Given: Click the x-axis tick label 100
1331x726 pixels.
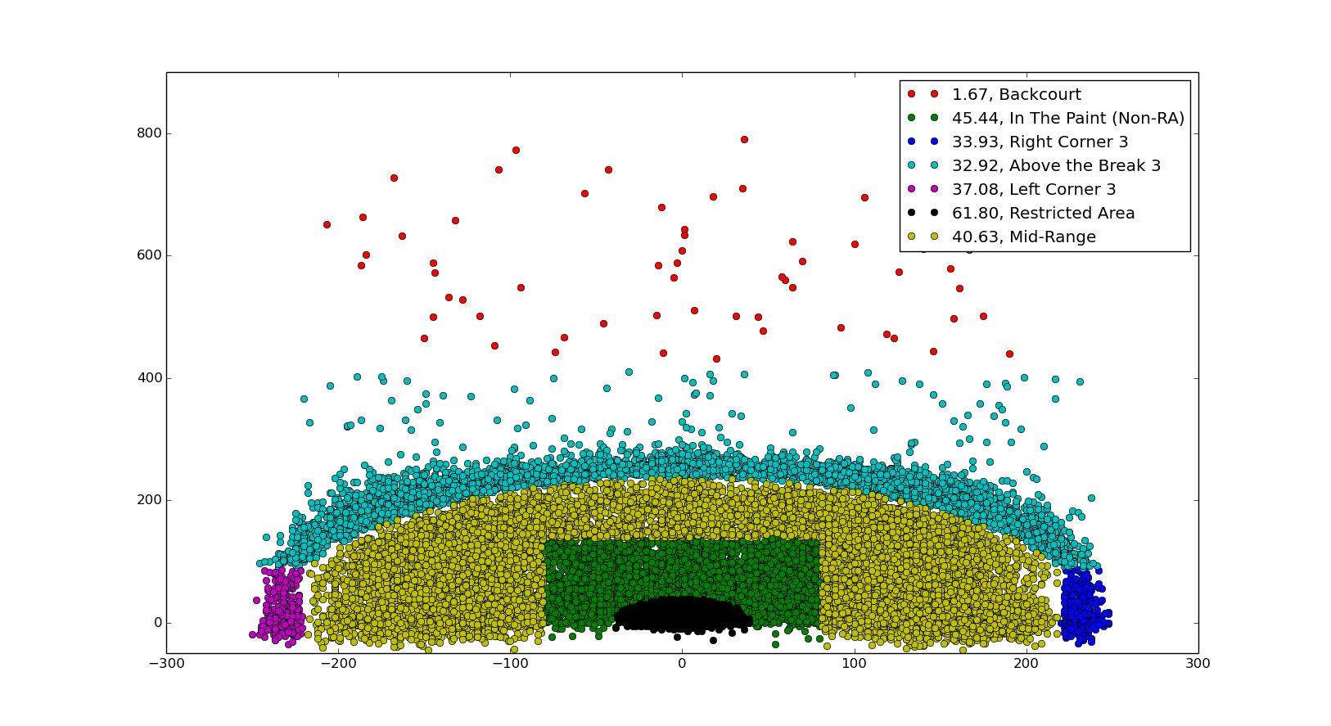Looking at the screenshot, I should coord(854,665).
